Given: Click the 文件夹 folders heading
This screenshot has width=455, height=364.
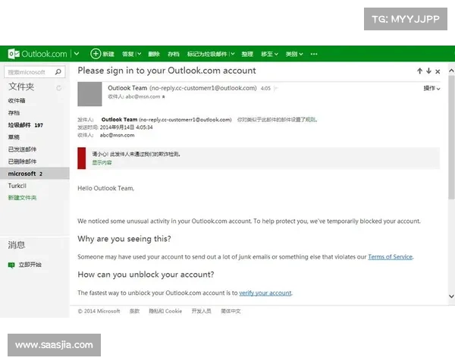Looking at the screenshot, I should click(21, 86).
